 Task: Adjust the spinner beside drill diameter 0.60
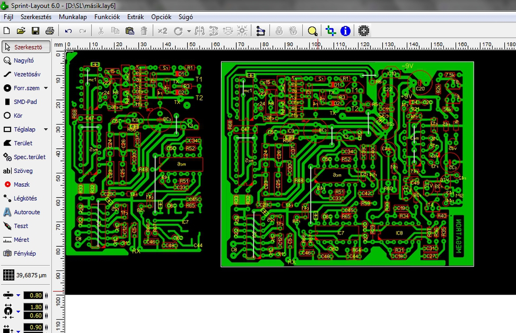[46, 316]
